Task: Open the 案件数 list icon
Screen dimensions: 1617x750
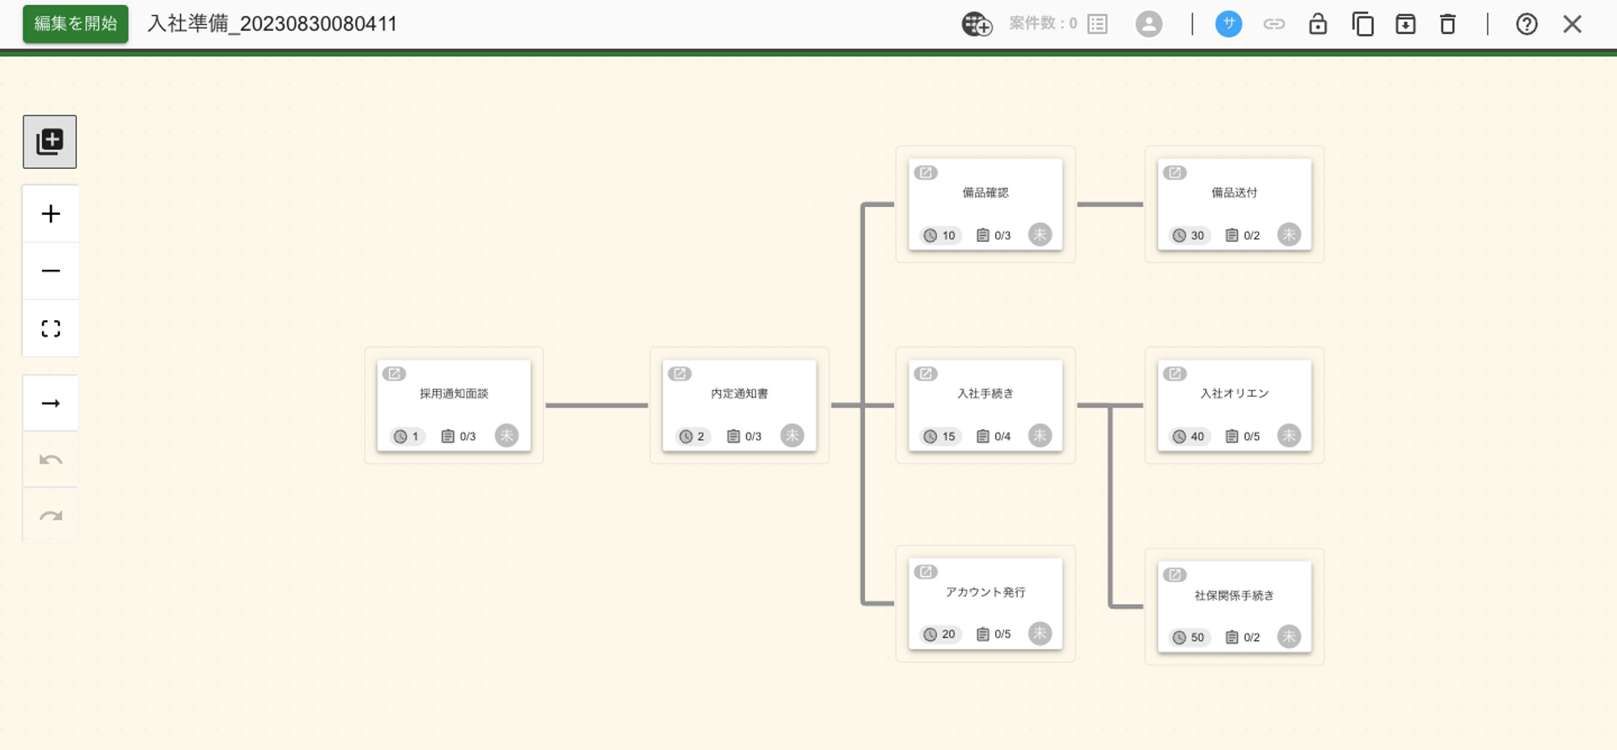Action: pyautogui.click(x=1097, y=24)
